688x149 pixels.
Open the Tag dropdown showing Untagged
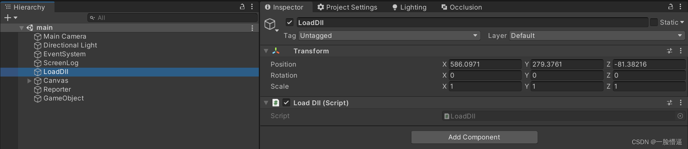pyautogui.click(x=389, y=36)
